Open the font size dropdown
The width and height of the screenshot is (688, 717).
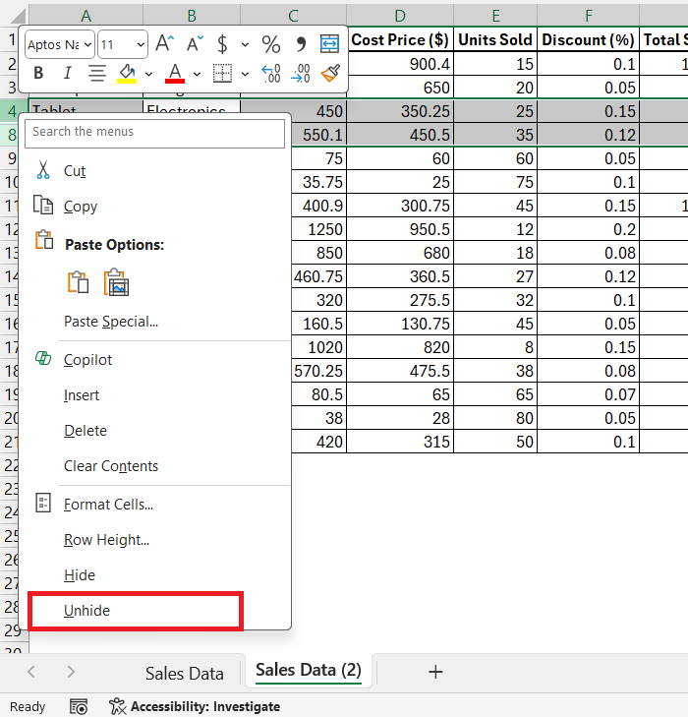pyautogui.click(x=141, y=45)
